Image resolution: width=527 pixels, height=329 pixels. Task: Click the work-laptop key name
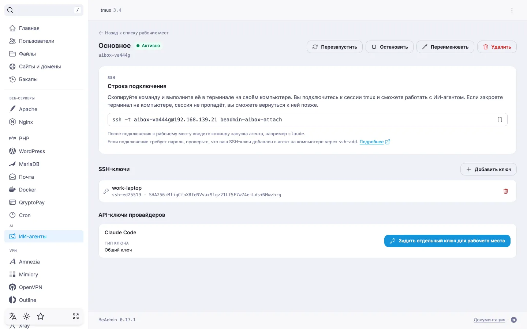(127, 188)
